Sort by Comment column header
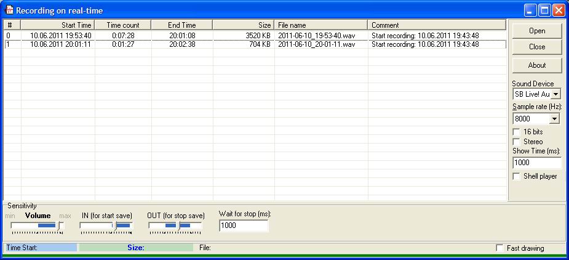Image resolution: width=569 pixels, height=260 pixels. point(437,25)
